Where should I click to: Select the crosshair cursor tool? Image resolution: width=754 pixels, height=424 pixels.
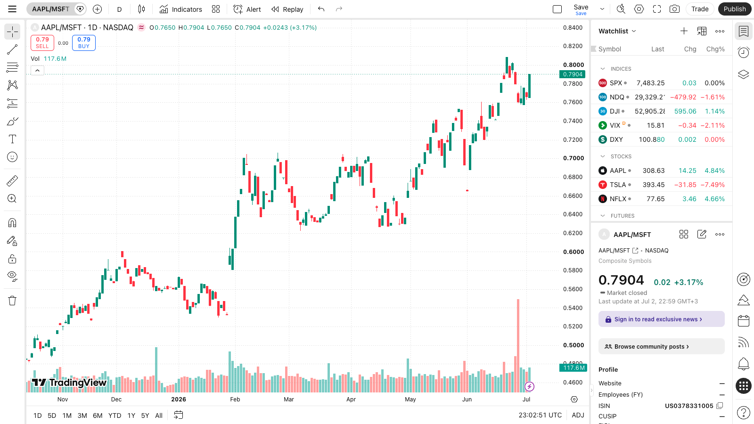[x=12, y=32]
